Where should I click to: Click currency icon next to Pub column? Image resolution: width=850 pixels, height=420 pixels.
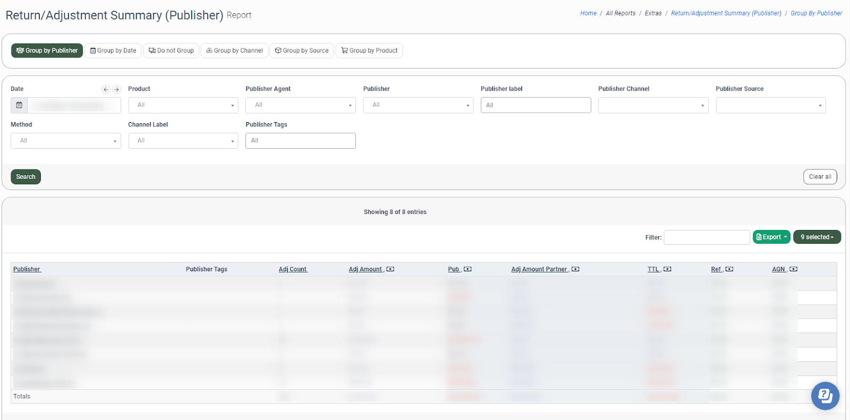[x=467, y=269]
